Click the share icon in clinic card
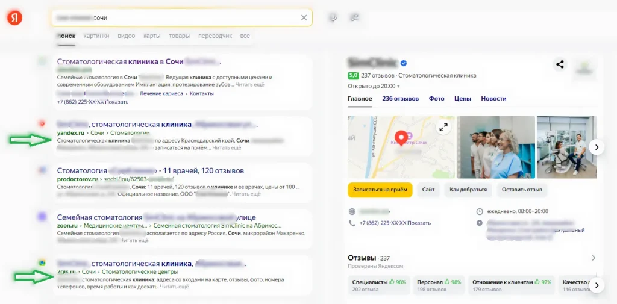 (560, 64)
